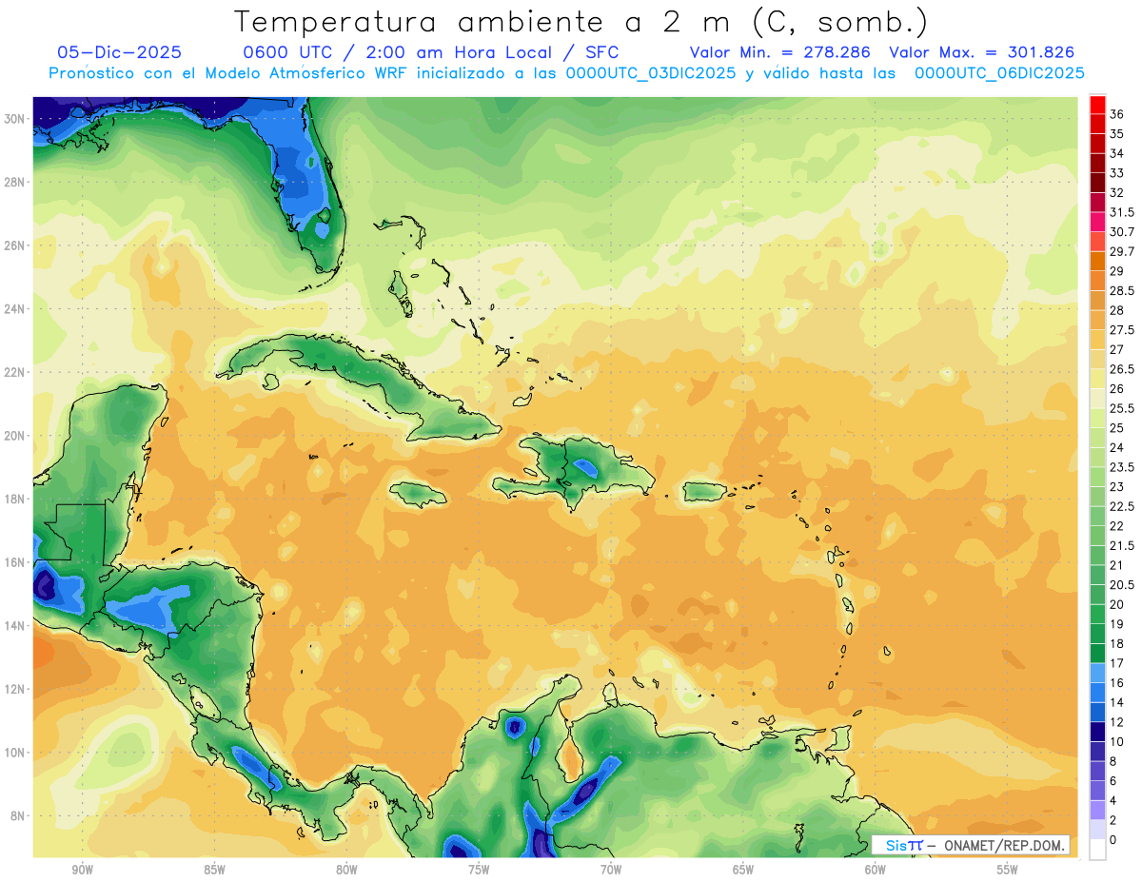The image size is (1142, 882).
Task: Click the 28N latitude axis label
Action: click(16, 182)
